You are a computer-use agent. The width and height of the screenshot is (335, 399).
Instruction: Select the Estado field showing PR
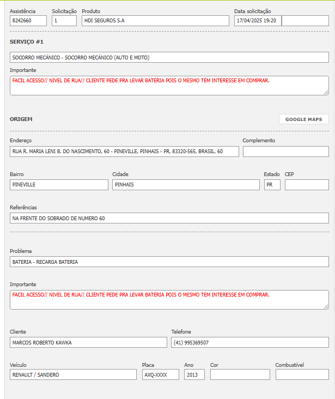[272, 185]
